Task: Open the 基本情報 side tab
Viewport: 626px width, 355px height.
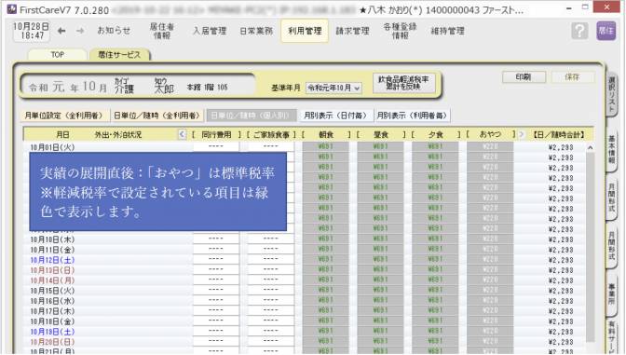Action: 612,149
